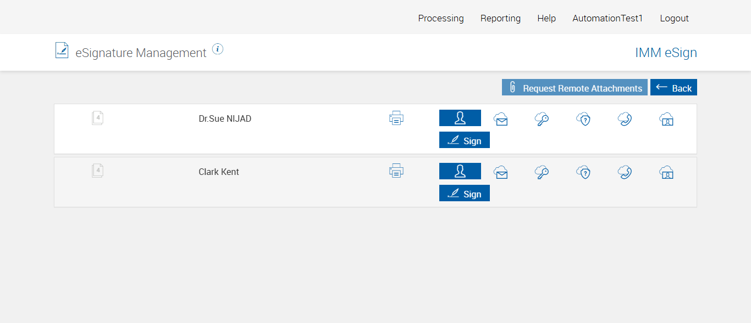Click Sign button for Dr.Sue NIJAD

(x=465, y=140)
